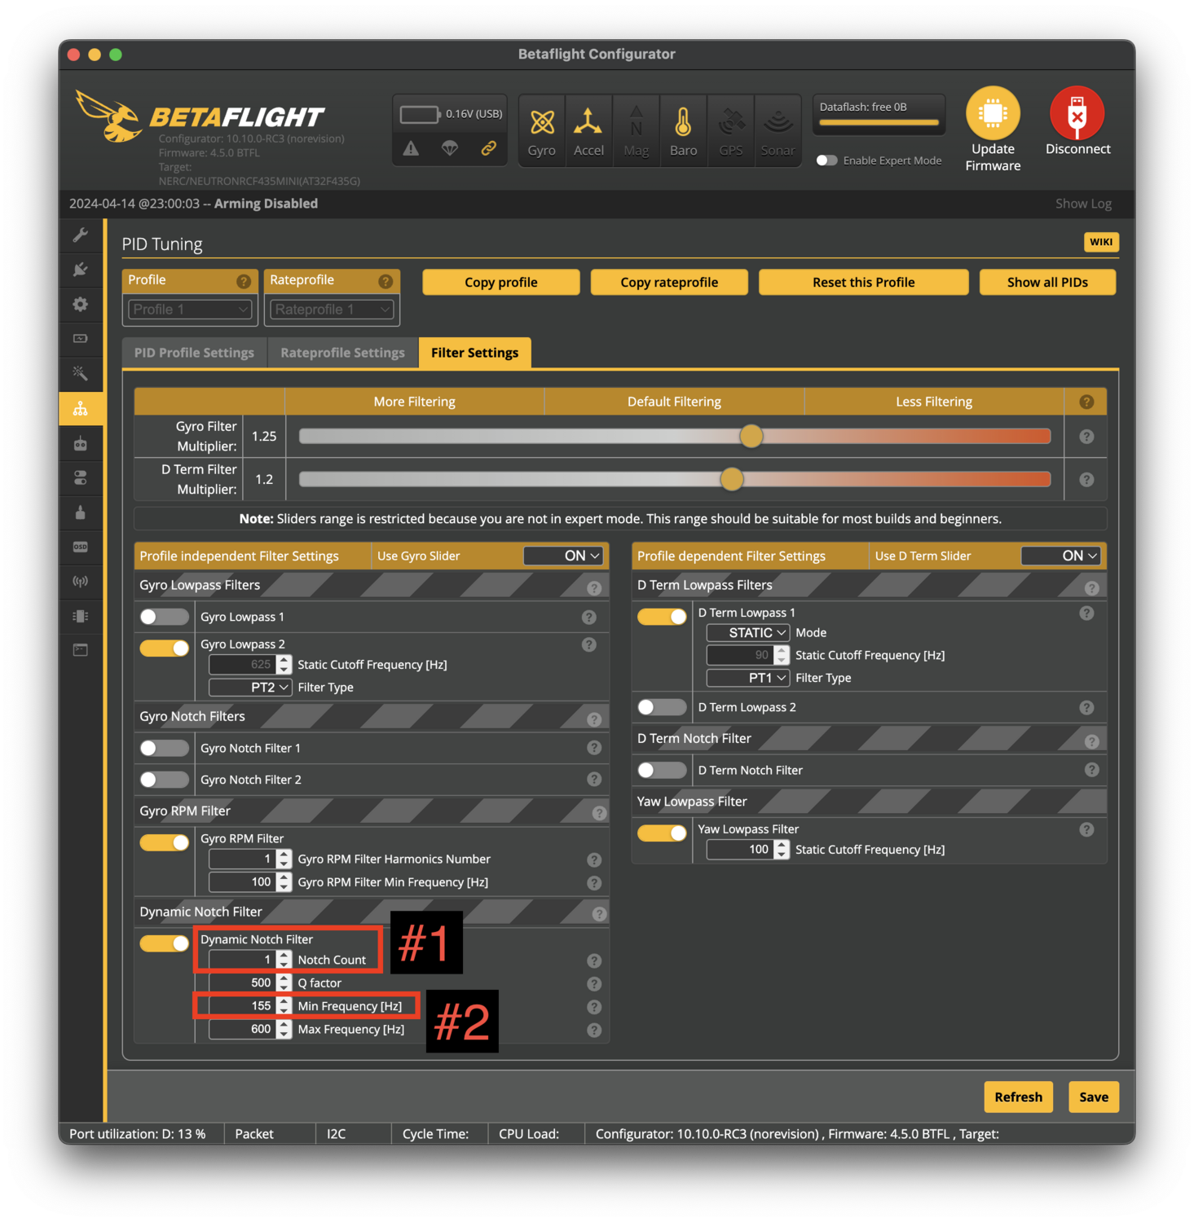This screenshot has width=1194, height=1222.
Task: Enable Gyro Notch Filter 2
Action: tap(164, 780)
